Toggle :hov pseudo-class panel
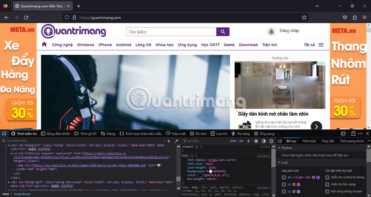 pyautogui.click(x=233, y=141)
